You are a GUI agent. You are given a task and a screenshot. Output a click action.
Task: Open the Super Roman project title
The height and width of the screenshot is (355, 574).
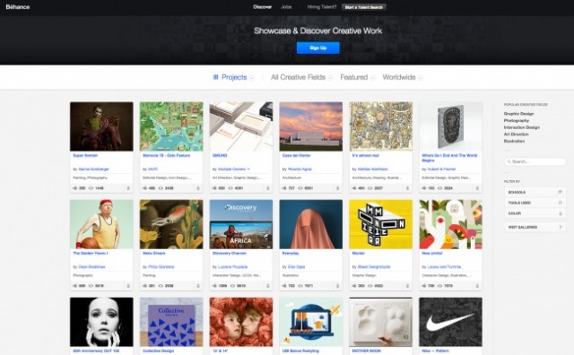(85, 156)
